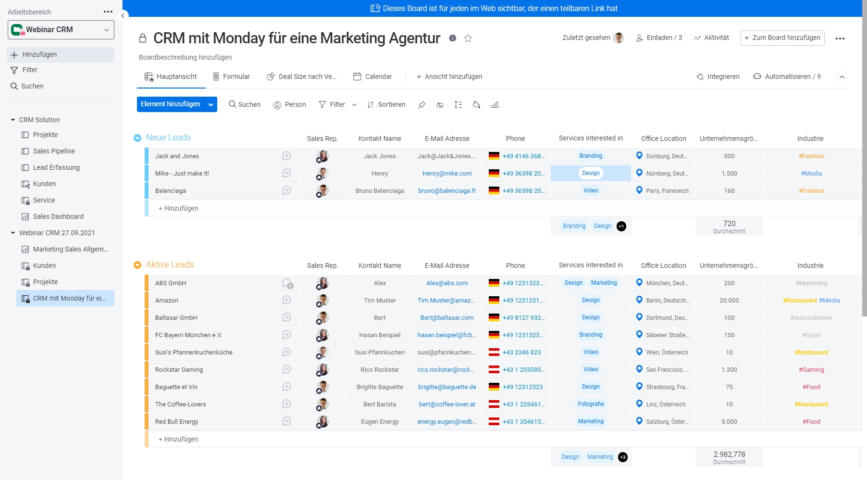
Task: Open the board's three-dot menu
Action: click(x=840, y=38)
